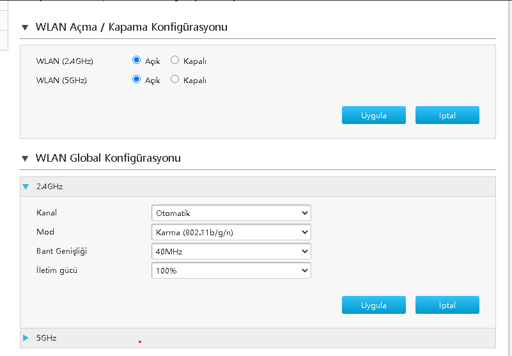
Task: Click the WLAN Global Konfigürasyonu heading text
Action: (108, 158)
